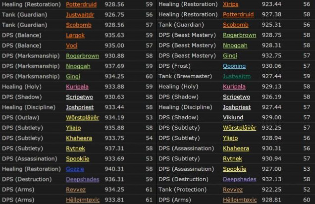Open Qooning's Frost DPS profile

234,66
